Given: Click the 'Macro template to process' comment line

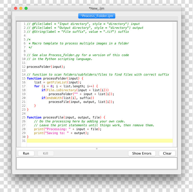Looking at the screenshot, I should (x=79, y=43).
